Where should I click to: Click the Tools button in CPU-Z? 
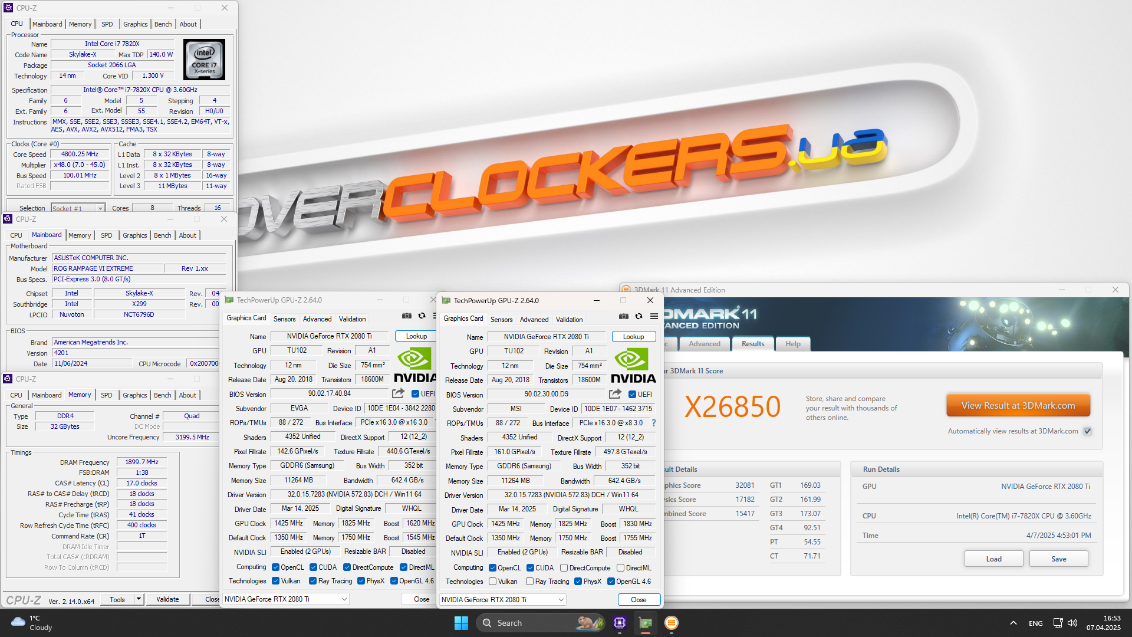(117, 599)
